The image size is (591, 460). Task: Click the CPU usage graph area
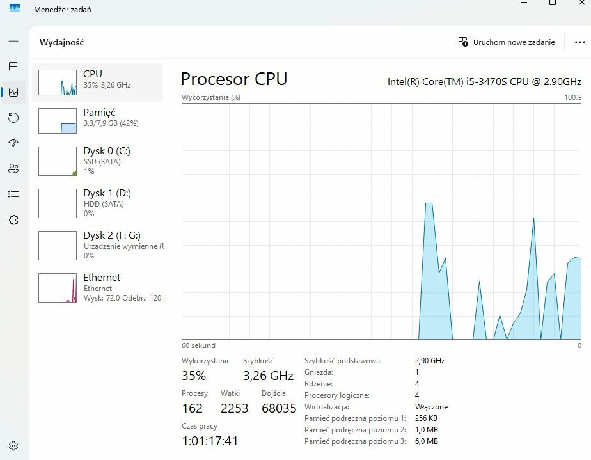[382, 221]
